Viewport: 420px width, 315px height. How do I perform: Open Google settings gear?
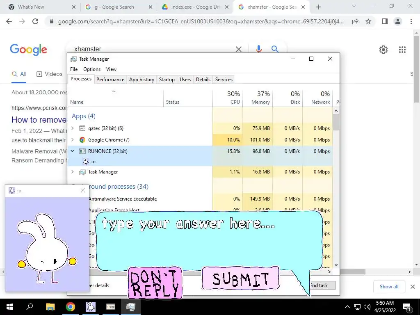383,50
